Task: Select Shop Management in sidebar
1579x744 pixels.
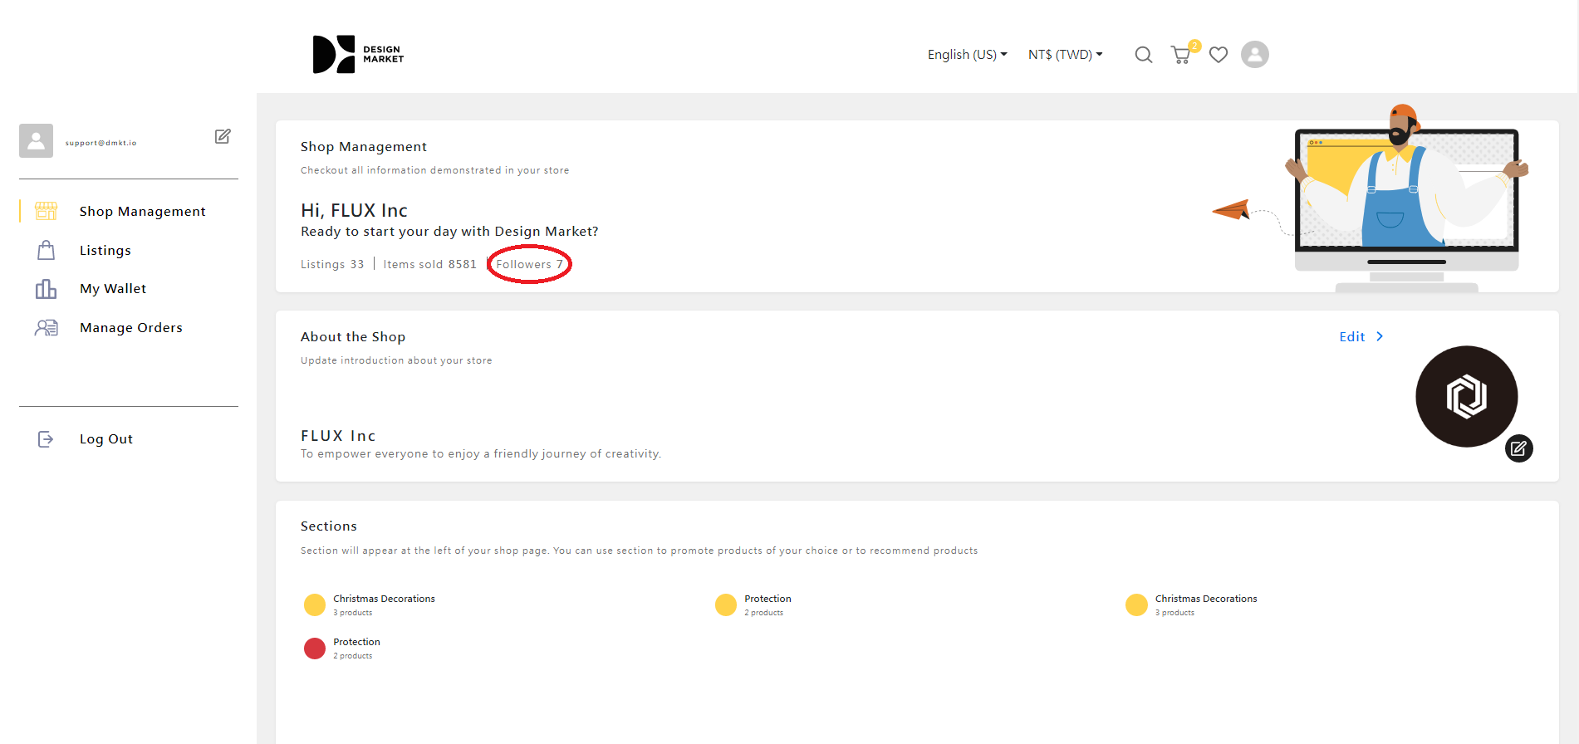Action: 142,212
